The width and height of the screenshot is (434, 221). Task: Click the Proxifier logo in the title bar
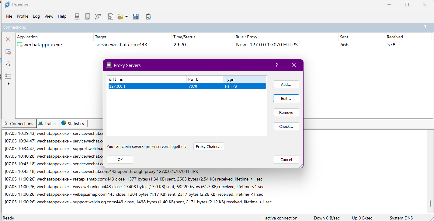(7, 5)
